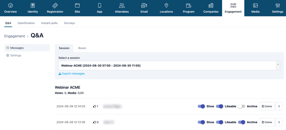Click the timestamp 2024-08-09 12:13:36

(x=71, y=122)
